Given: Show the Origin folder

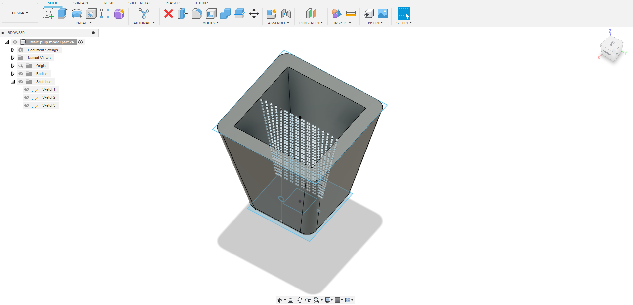Looking at the screenshot, I should (x=21, y=66).
